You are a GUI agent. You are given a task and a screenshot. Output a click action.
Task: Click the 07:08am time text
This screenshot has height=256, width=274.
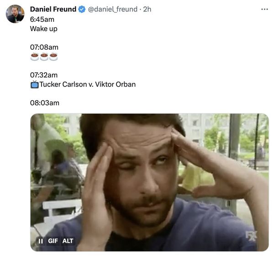pos(44,47)
